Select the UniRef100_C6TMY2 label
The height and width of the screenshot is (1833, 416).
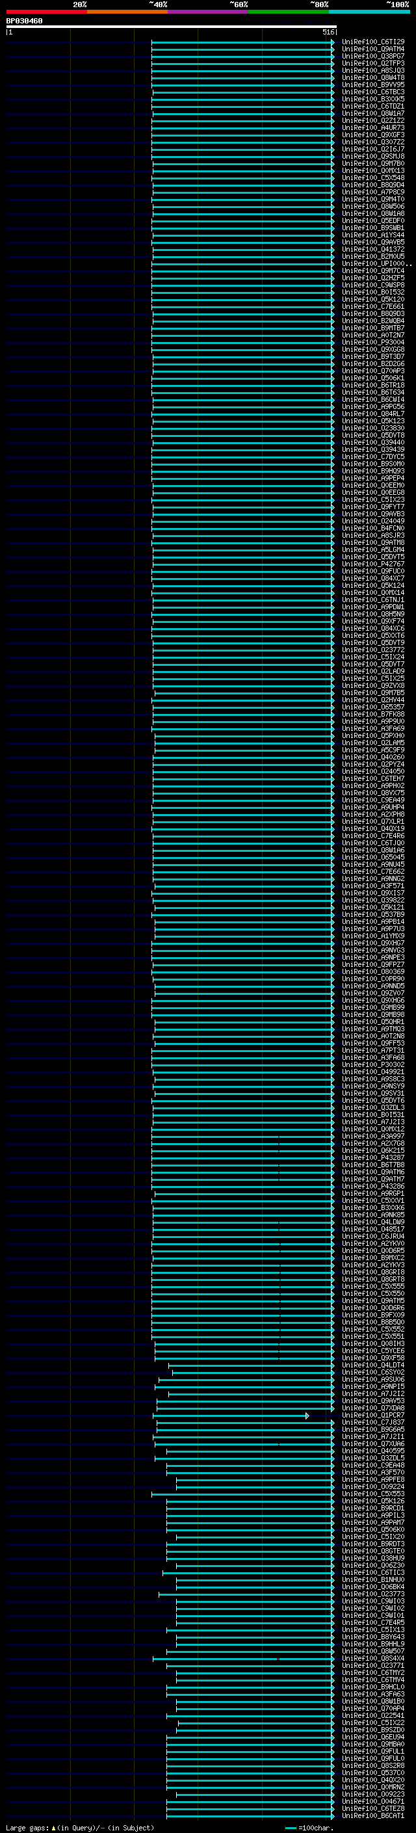373,1672
